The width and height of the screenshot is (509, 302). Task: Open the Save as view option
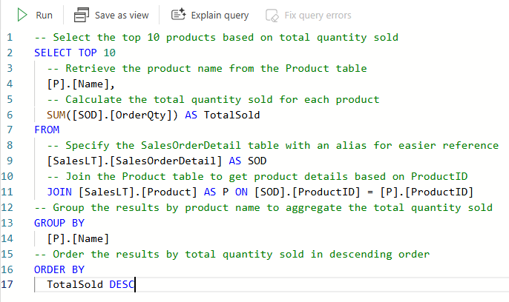coord(111,15)
